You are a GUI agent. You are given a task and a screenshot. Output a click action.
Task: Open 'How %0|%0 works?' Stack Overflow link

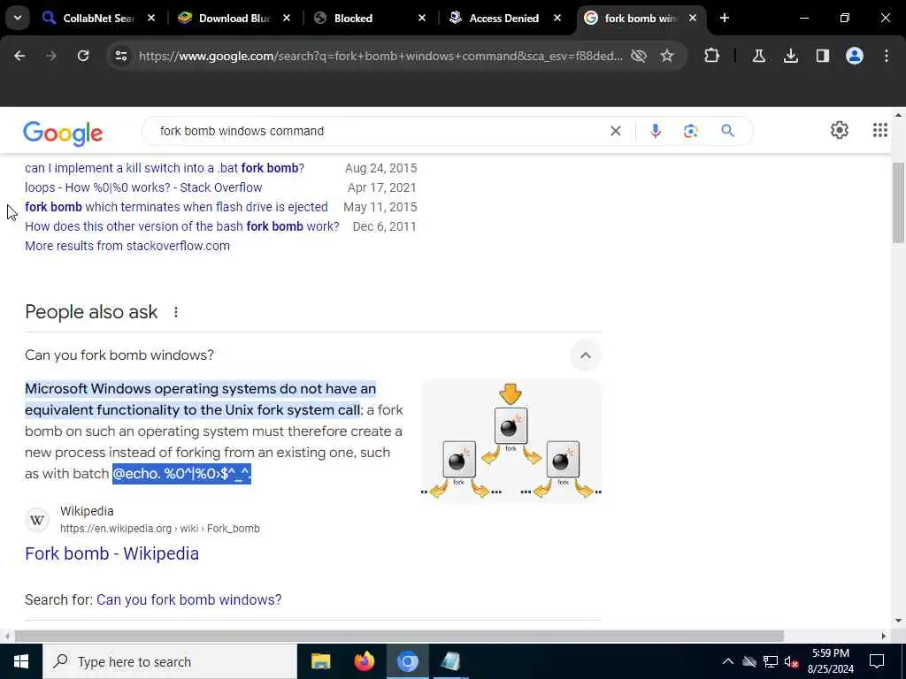[x=143, y=187]
